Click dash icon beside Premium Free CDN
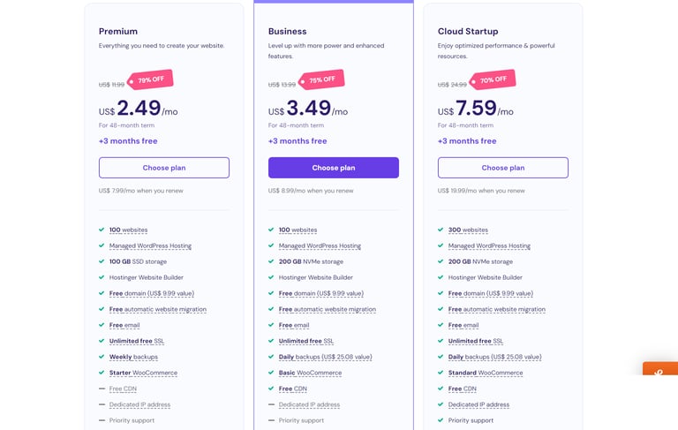The width and height of the screenshot is (678, 430). pyautogui.click(x=102, y=389)
